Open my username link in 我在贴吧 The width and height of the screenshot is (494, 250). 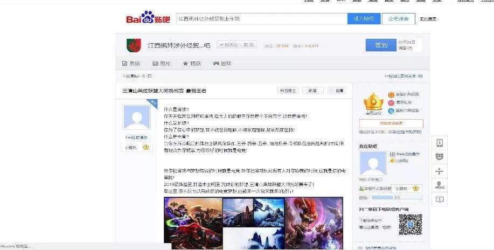pos(408,154)
